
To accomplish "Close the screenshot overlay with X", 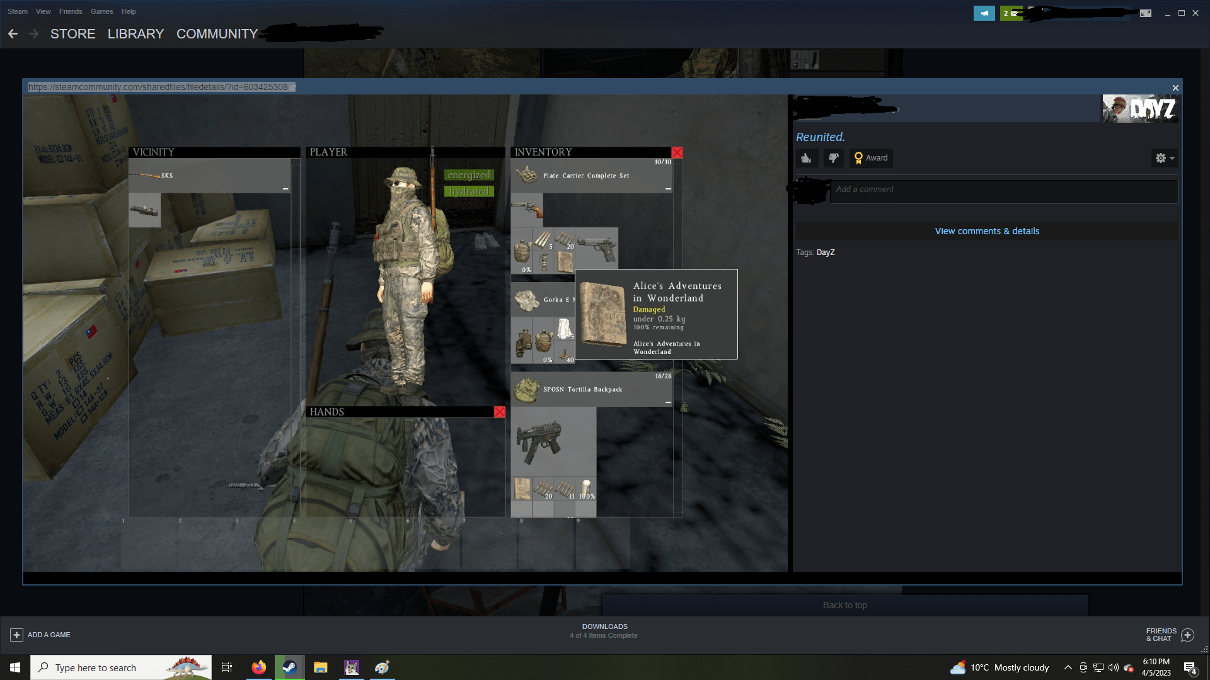I will coord(1175,88).
